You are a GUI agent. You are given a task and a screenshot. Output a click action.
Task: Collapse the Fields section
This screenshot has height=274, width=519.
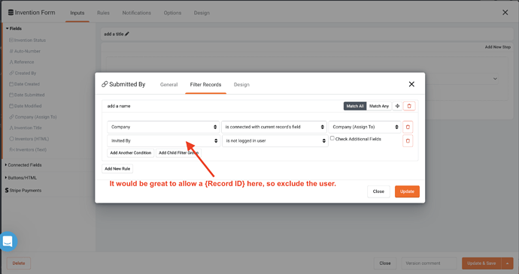[14, 29]
